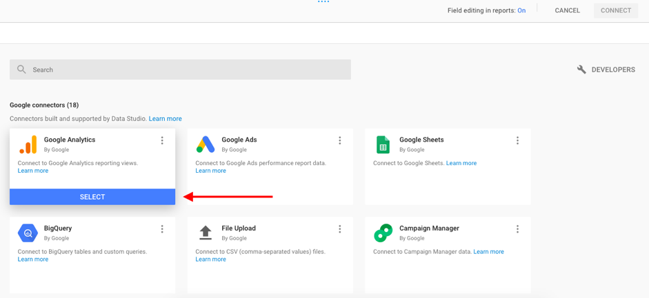649x298 pixels.
Task: Click the Google Analytics bar chart icon
Action: pyautogui.click(x=28, y=145)
